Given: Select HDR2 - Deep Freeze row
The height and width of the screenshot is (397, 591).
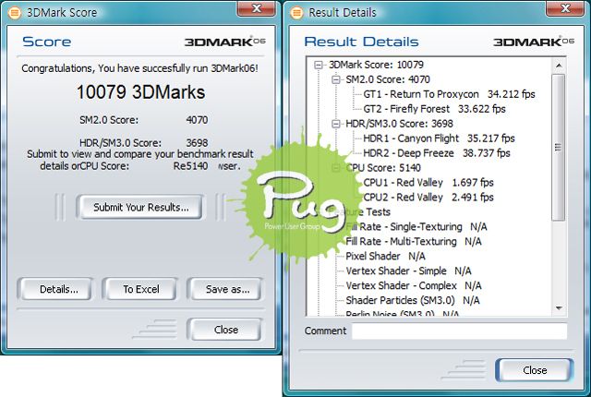Looking at the screenshot, I should click(437, 153).
